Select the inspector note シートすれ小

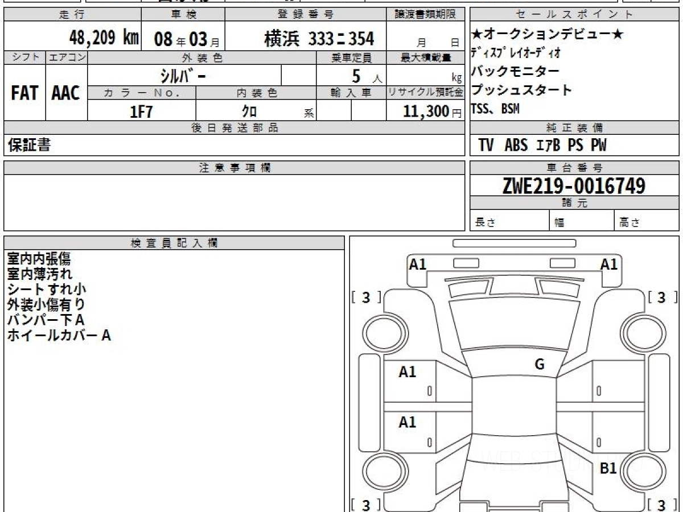pyautogui.click(x=47, y=290)
